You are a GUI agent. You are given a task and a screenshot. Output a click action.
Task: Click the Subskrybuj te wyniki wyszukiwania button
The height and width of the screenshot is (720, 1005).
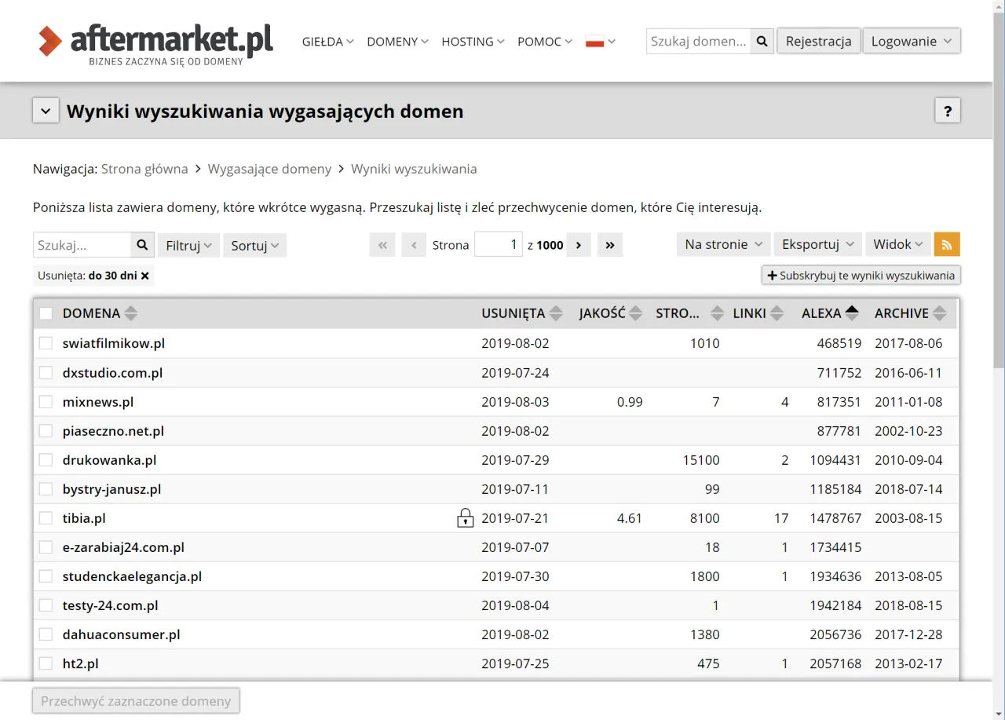coord(861,275)
